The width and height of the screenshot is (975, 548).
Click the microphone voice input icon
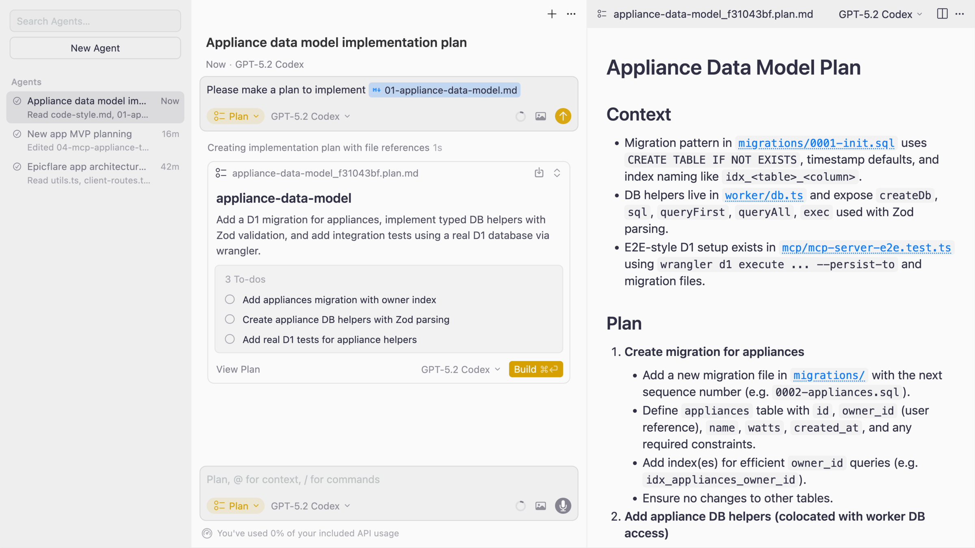coord(563,506)
